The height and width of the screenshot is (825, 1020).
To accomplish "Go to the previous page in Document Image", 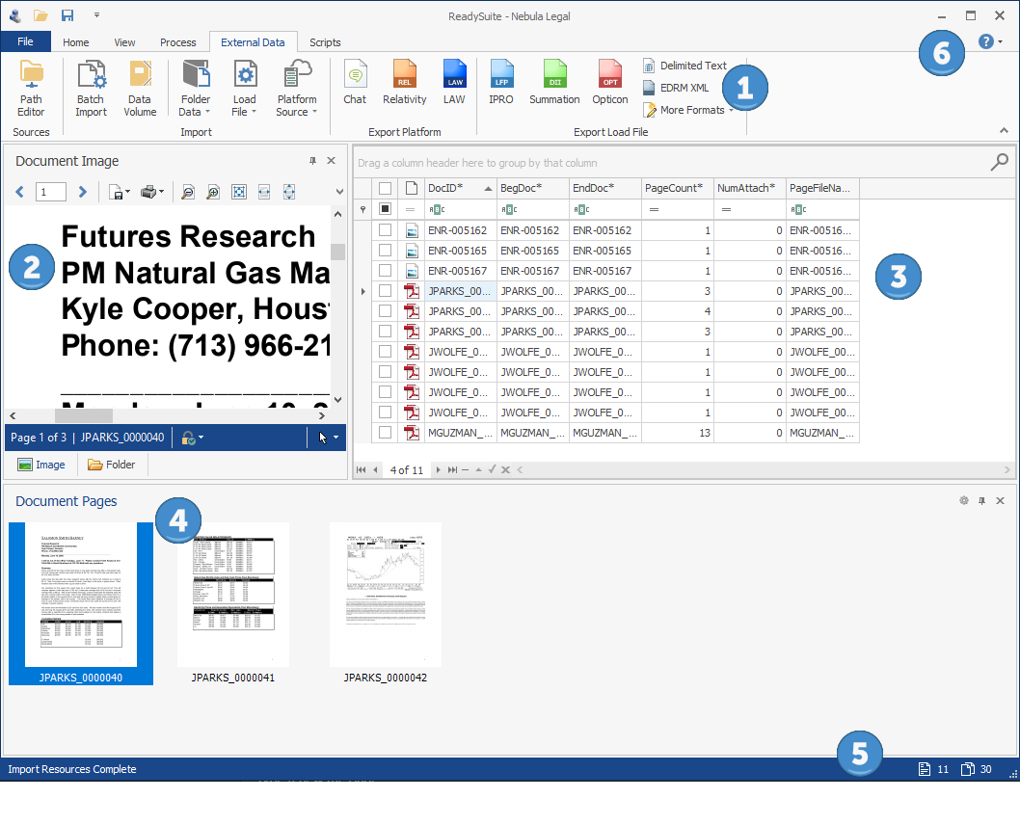I will coord(19,192).
